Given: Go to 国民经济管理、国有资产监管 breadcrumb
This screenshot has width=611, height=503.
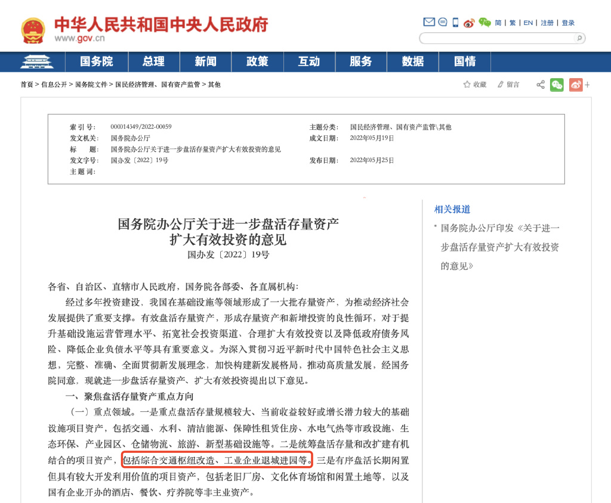Looking at the screenshot, I should click(158, 85).
